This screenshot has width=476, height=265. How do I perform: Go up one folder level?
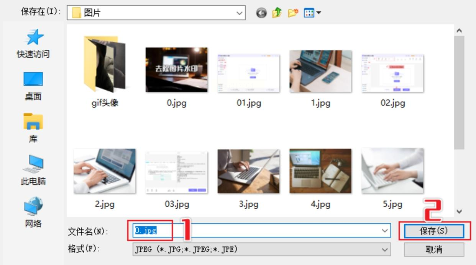277,13
